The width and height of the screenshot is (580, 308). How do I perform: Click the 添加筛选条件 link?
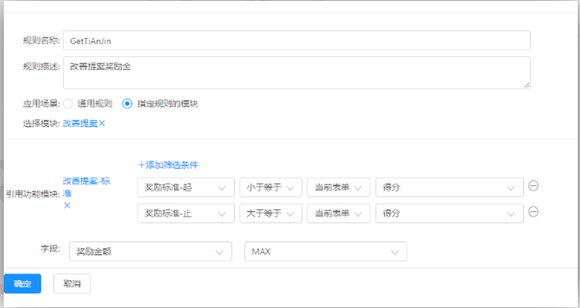coord(168,165)
